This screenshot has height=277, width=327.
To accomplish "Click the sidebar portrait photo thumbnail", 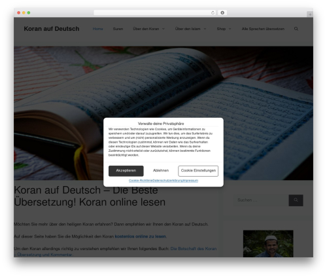I will 268,244.
